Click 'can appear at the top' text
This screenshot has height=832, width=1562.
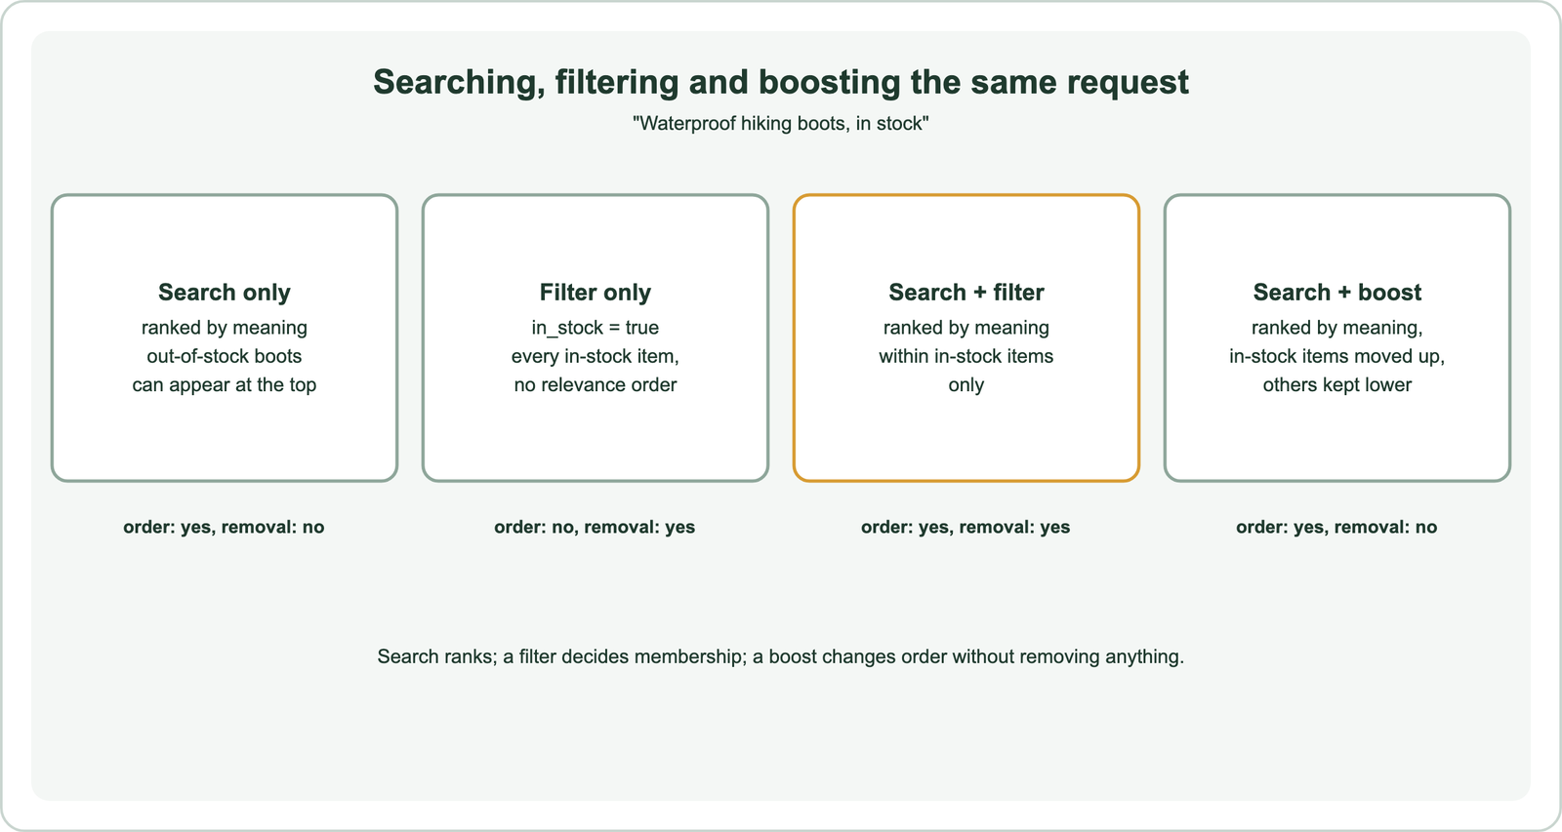[x=225, y=384]
